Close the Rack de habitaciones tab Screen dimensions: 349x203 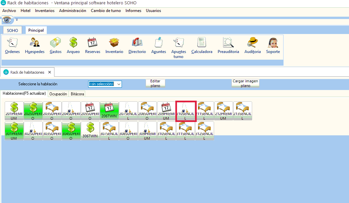tap(49, 72)
